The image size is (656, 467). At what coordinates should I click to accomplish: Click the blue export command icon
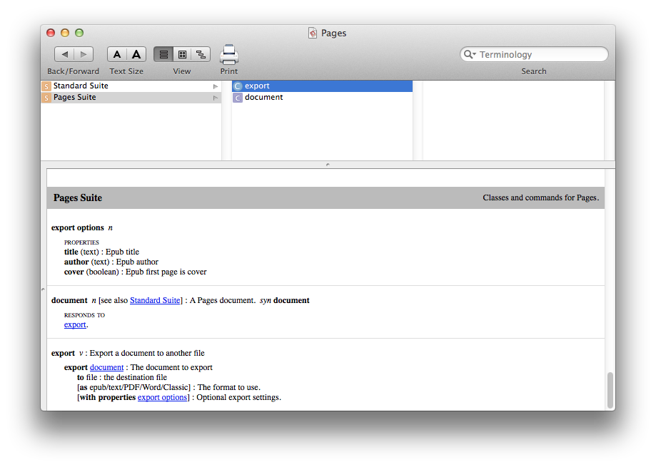point(238,86)
